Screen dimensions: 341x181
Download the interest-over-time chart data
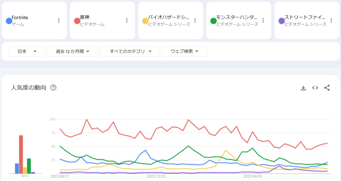click(x=303, y=88)
